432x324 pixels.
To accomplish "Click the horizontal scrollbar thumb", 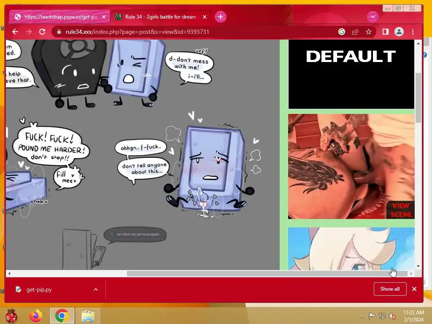I will (267, 273).
